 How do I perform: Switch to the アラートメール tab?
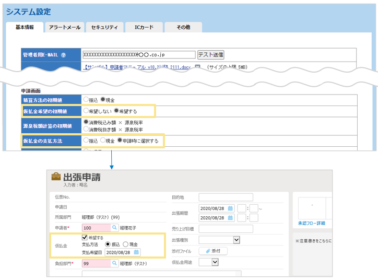(x=65, y=27)
